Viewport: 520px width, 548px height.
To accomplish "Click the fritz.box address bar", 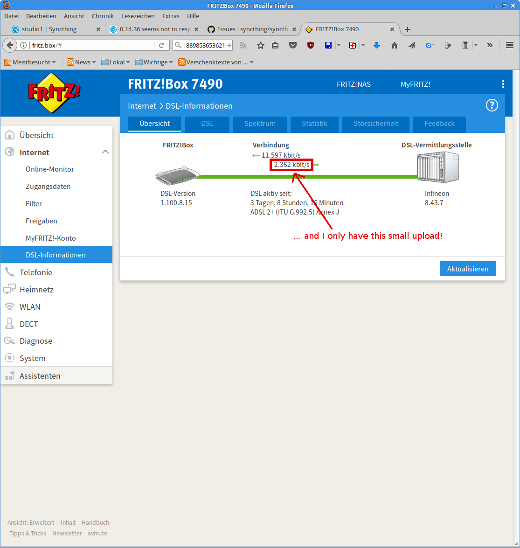I will (91, 45).
